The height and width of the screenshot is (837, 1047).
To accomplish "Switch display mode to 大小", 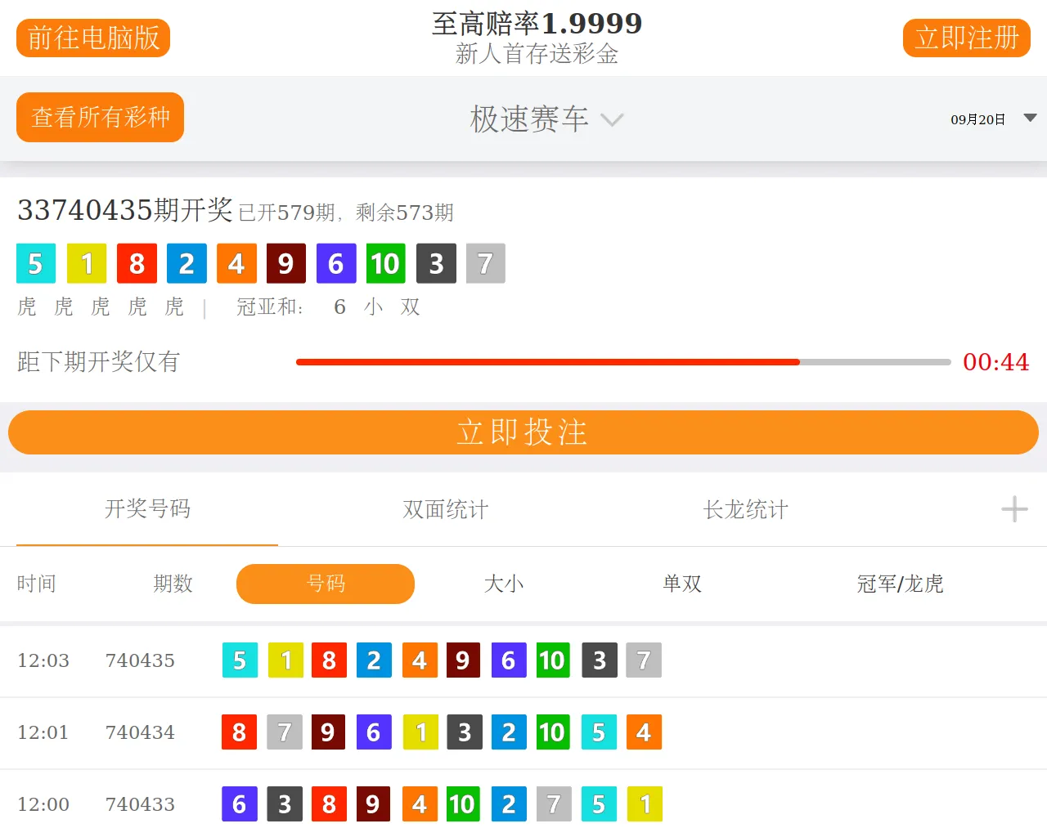I will click(x=504, y=584).
